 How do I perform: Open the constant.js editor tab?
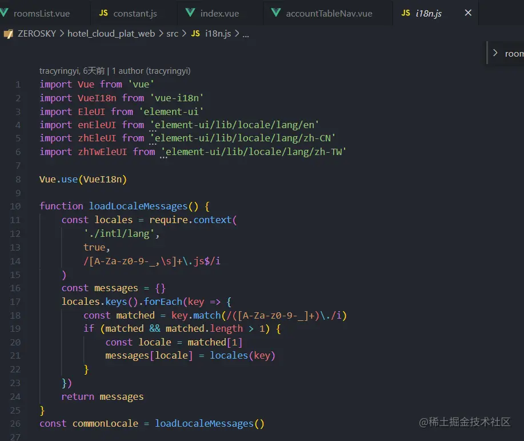135,13
